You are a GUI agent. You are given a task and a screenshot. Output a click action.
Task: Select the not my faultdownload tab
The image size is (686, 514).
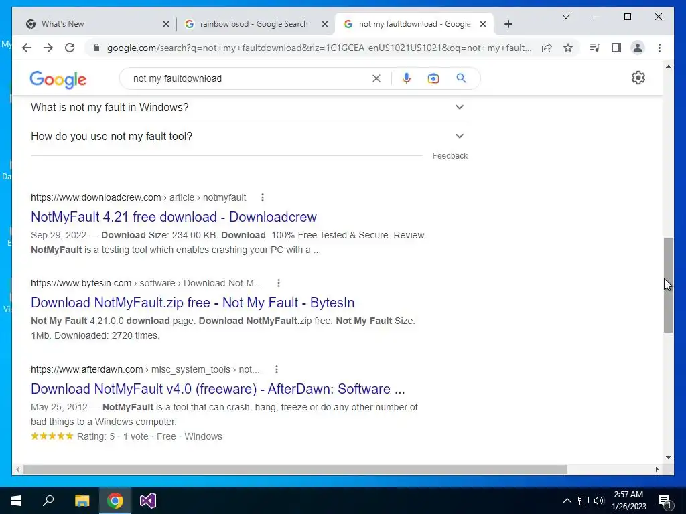pos(413,24)
